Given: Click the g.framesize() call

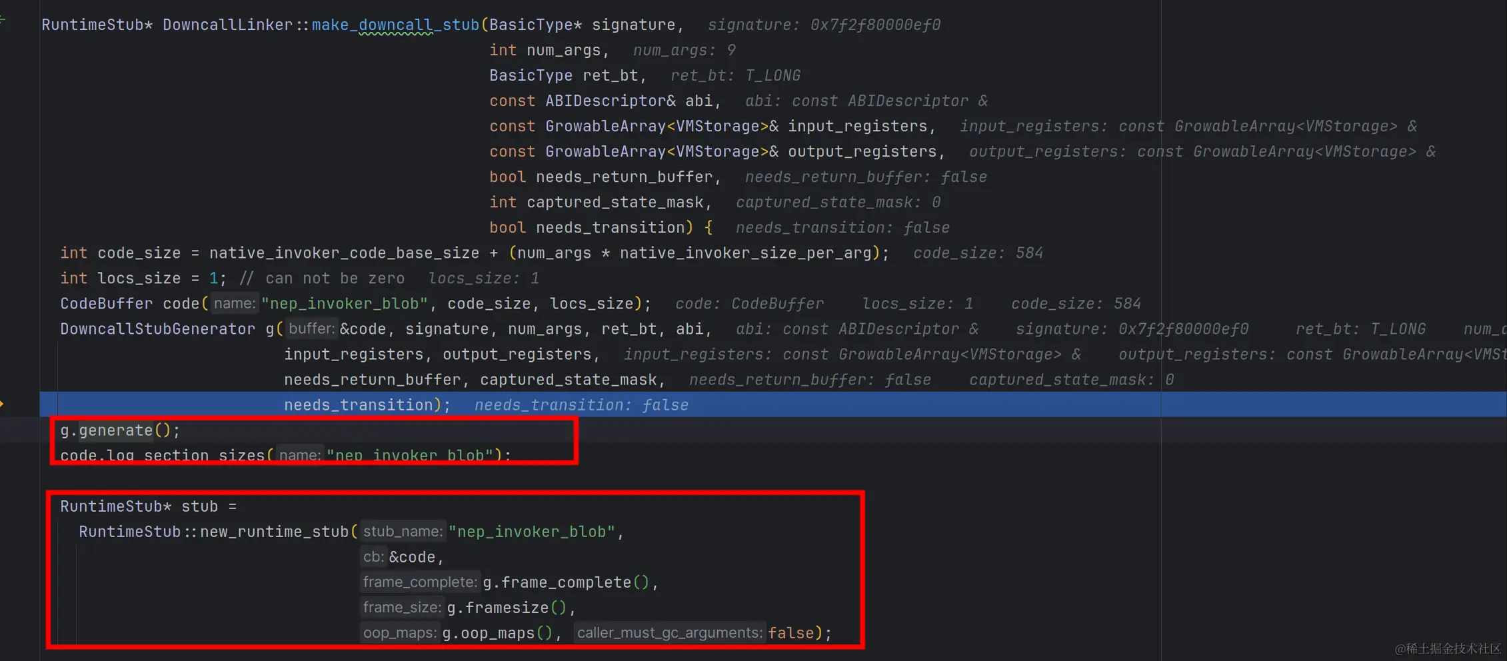Looking at the screenshot, I should coord(507,607).
